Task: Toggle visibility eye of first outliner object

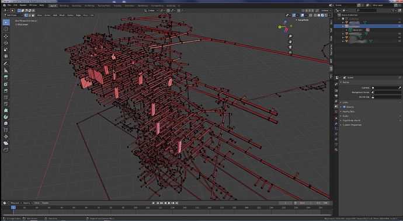Action: click(399, 22)
